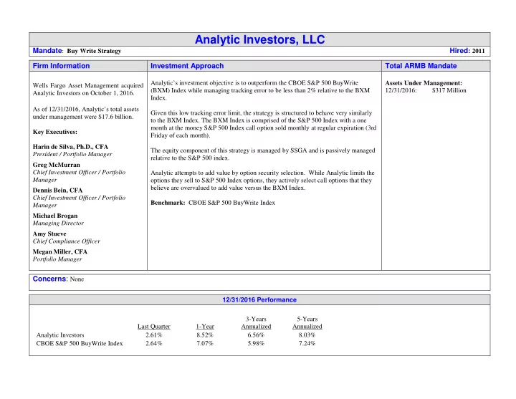
Task: Click the '1-Year' column header
Action: (x=205, y=327)
